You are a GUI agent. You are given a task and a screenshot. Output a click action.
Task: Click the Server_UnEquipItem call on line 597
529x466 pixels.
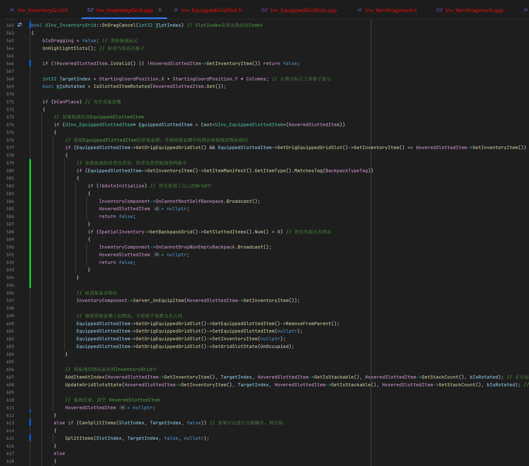click(158, 300)
